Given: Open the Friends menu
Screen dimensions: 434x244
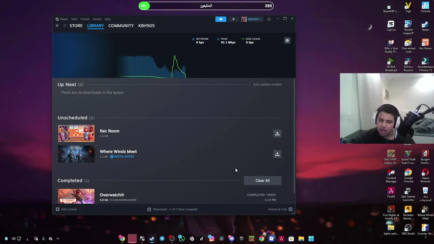Looking at the screenshot, I should point(85,19).
